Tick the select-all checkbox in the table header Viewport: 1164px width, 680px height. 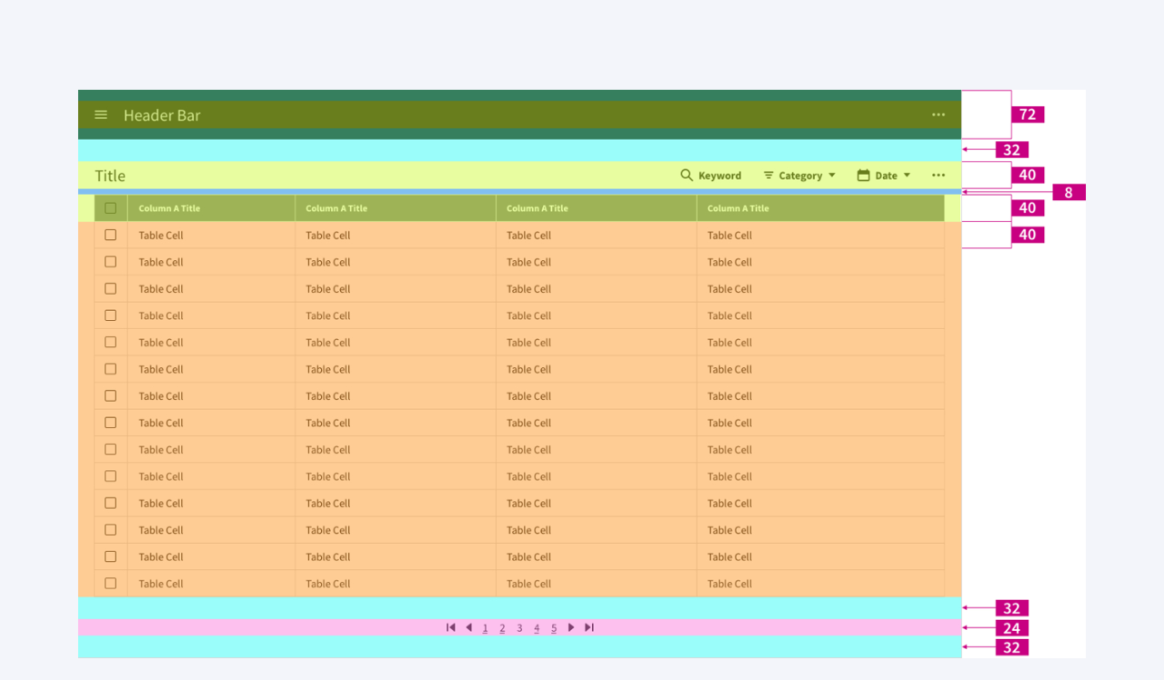click(111, 208)
